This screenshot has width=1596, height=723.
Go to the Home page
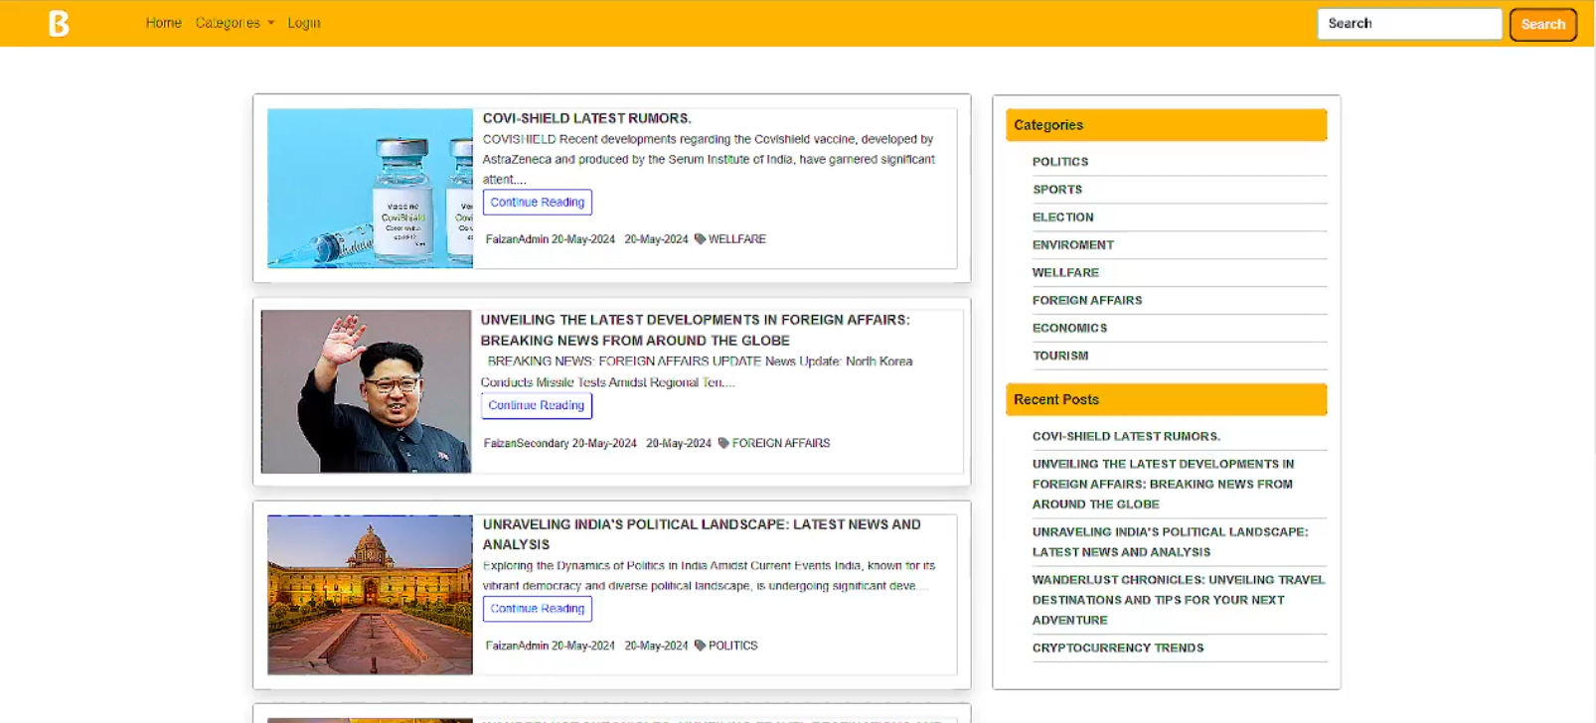click(x=164, y=23)
